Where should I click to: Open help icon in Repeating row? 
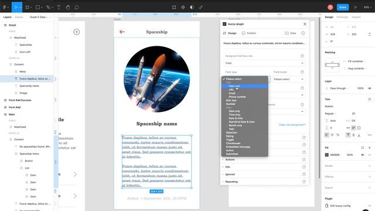point(304,182)
